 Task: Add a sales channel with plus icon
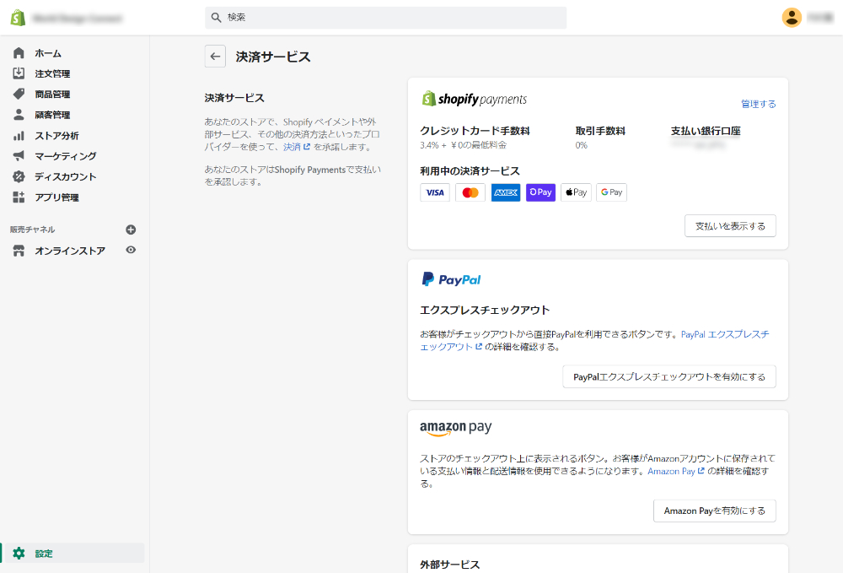point(131,230)
